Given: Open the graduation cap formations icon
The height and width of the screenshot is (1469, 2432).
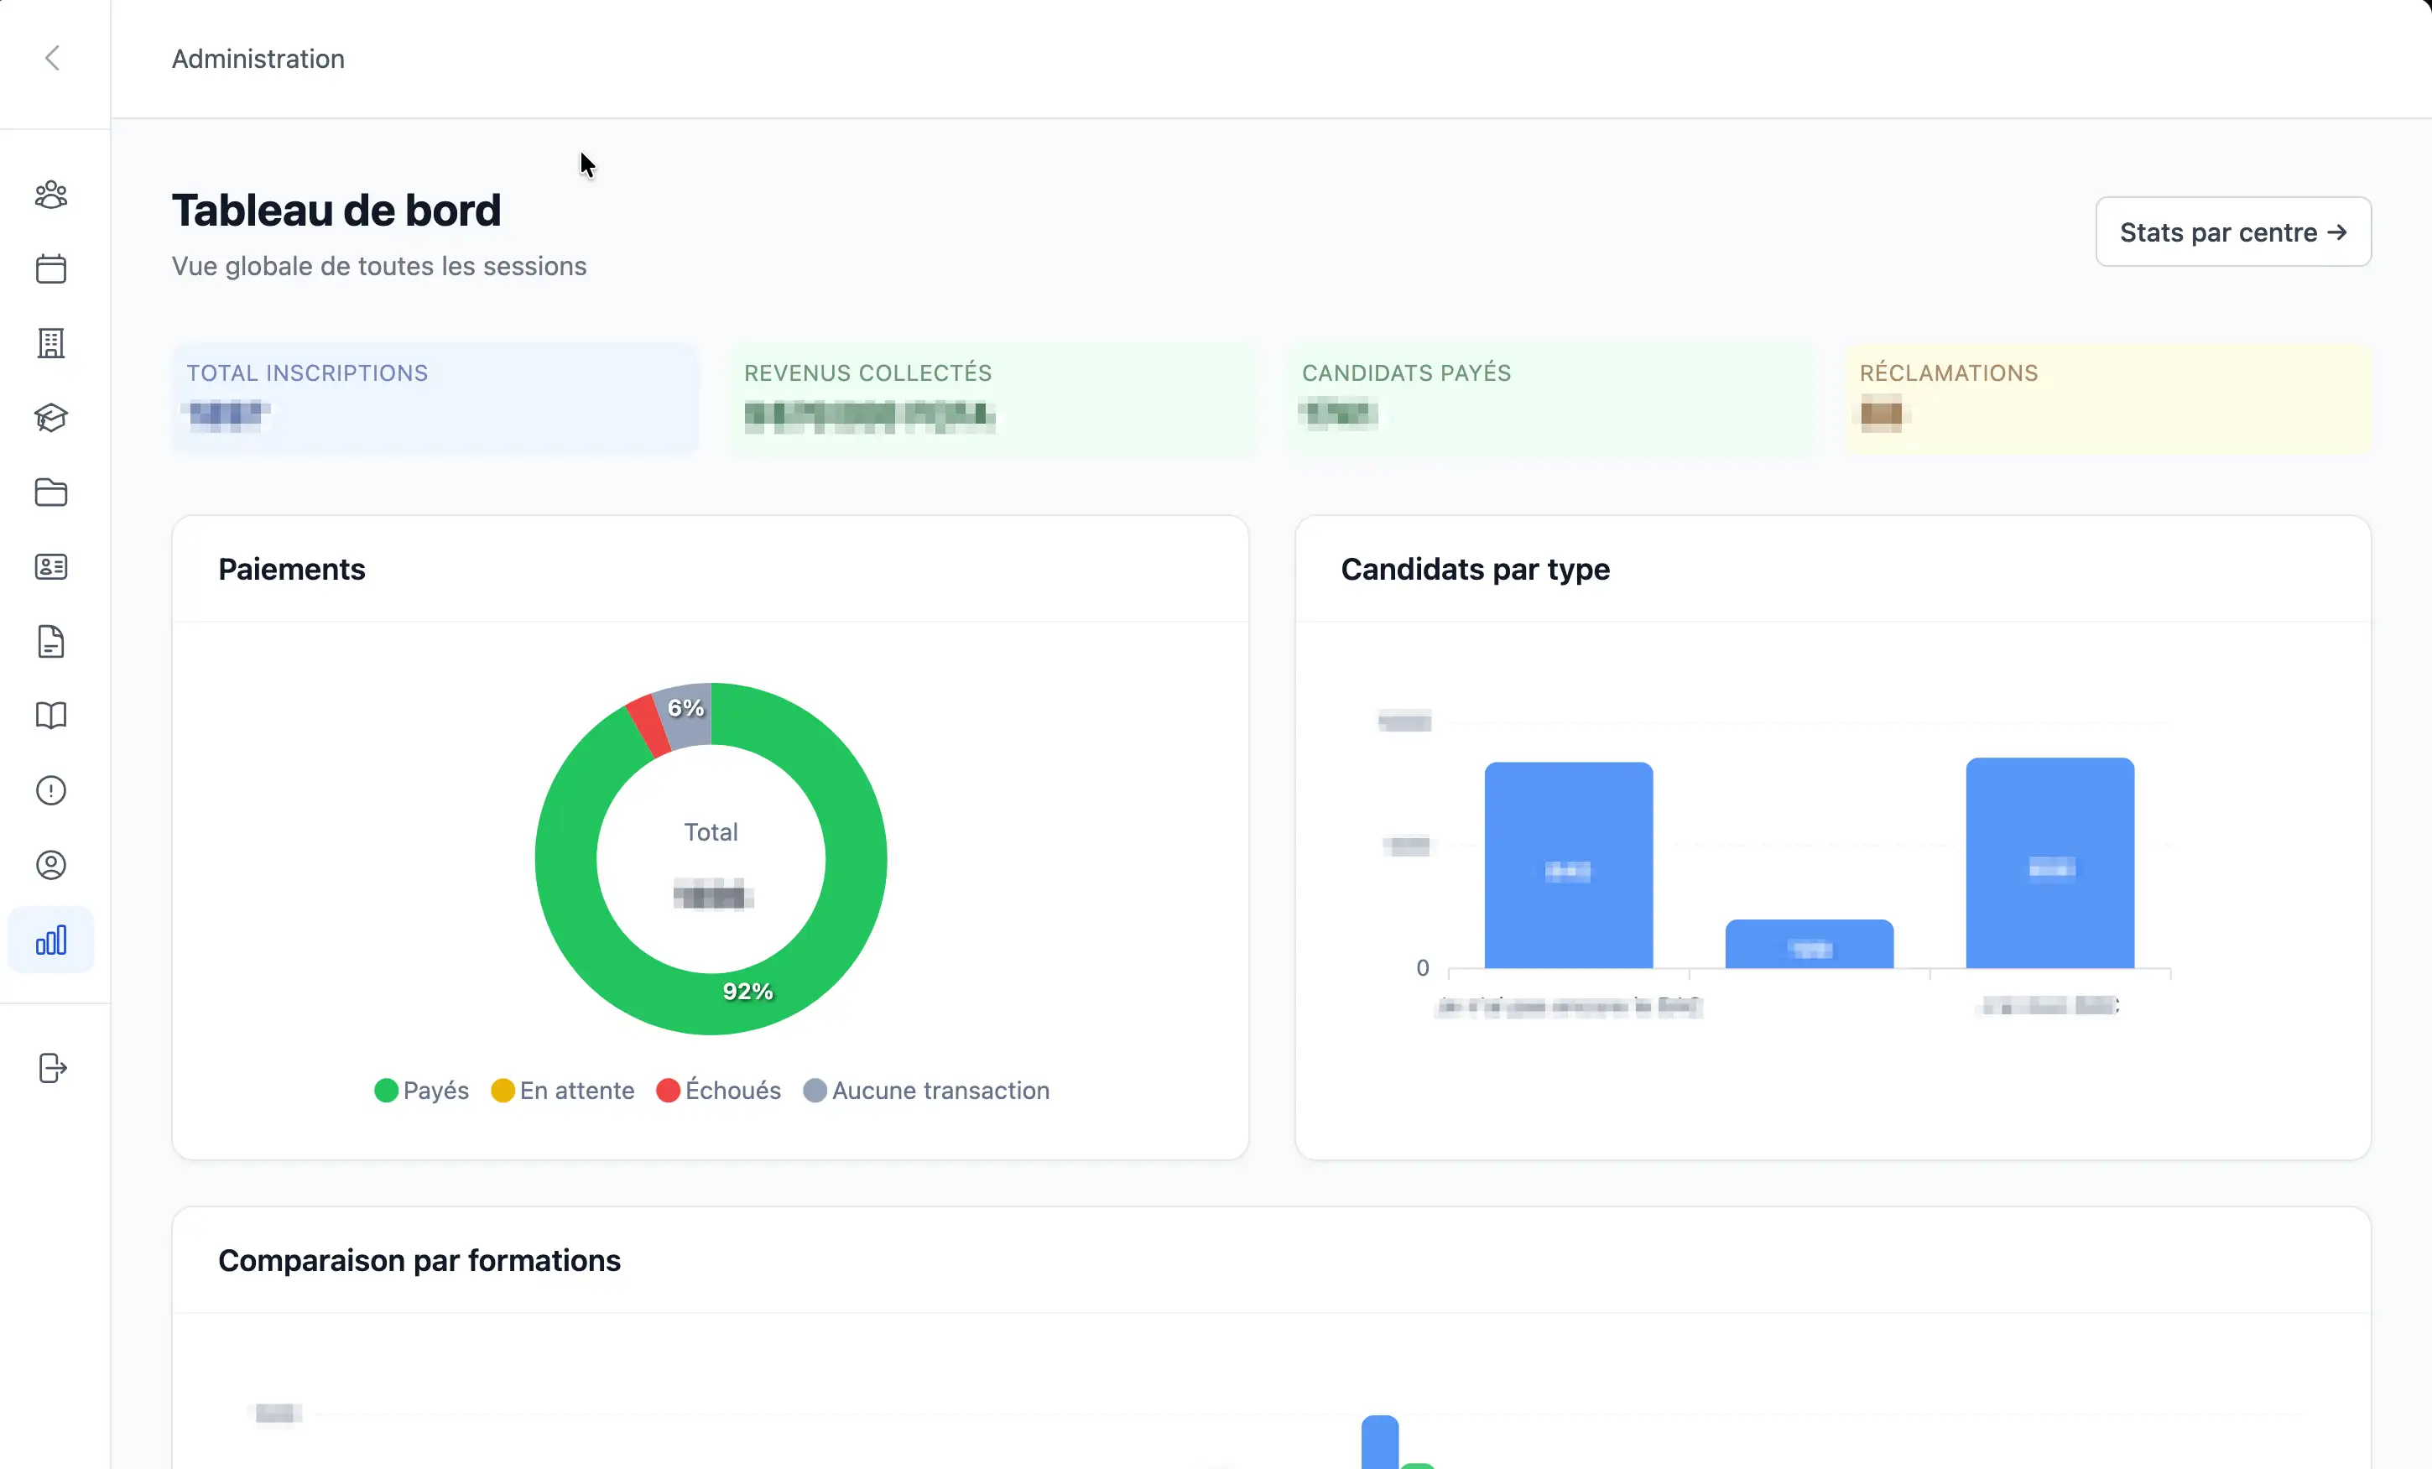Looking at the screenshot, I should 51,418.
